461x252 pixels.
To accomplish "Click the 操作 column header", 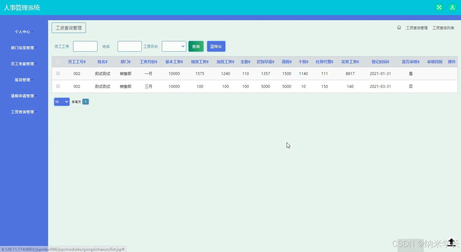I will (x=452, y=62).
